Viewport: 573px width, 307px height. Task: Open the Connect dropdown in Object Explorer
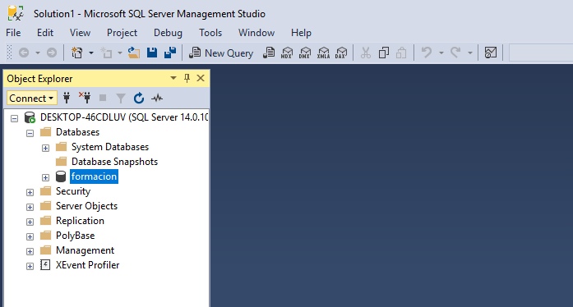(32, 99)
